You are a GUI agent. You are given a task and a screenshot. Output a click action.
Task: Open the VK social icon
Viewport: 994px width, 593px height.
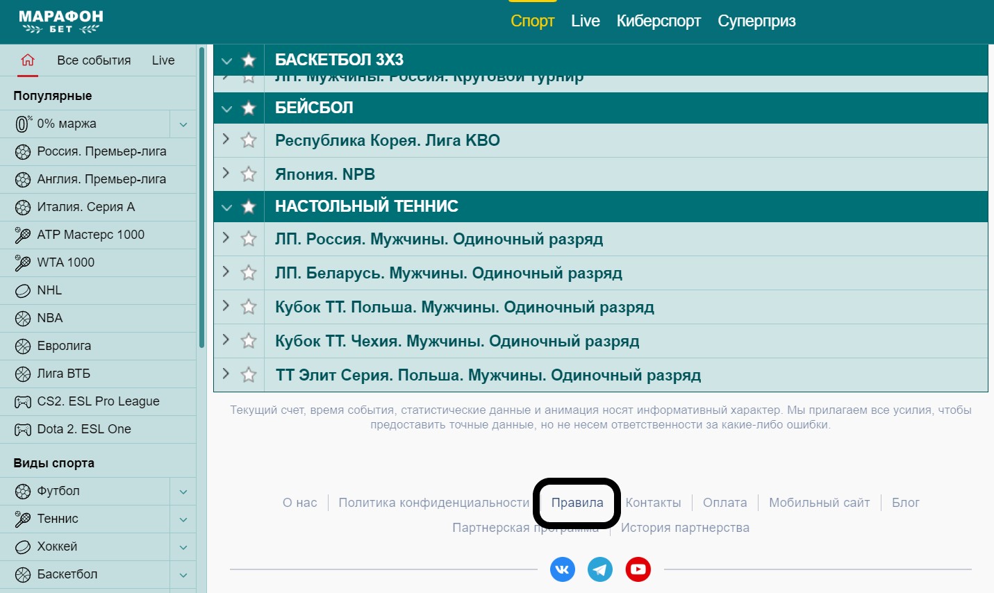(562, 569)
